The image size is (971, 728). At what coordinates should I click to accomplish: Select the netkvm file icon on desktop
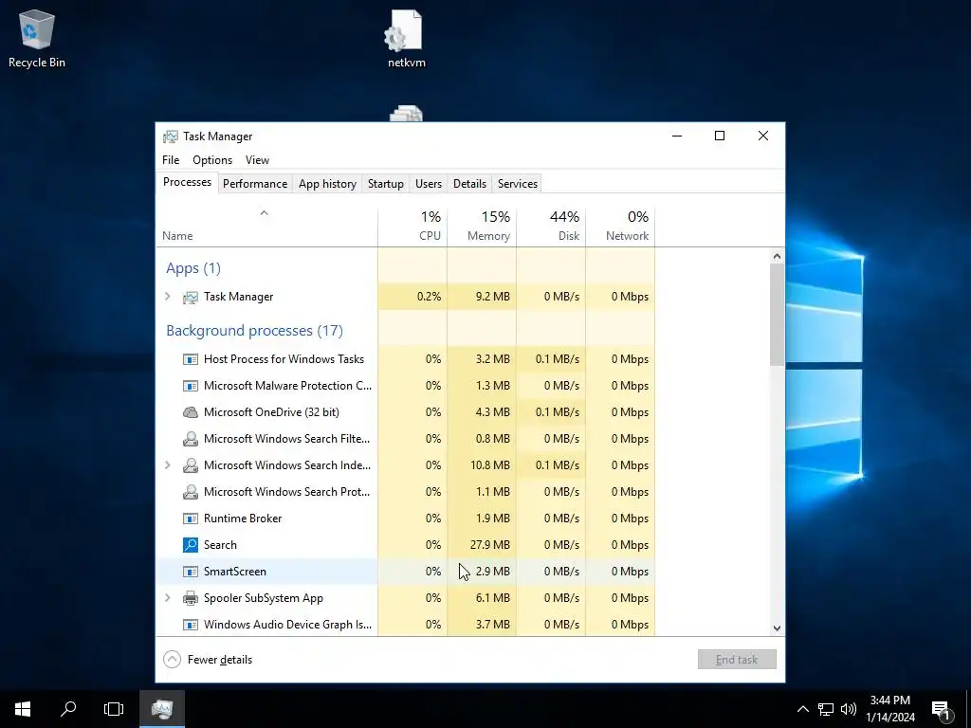406,38
